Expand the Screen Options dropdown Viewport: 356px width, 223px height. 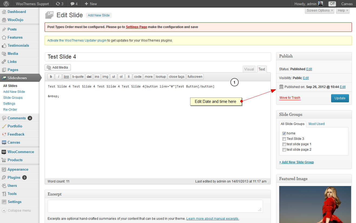pos(320,11)
